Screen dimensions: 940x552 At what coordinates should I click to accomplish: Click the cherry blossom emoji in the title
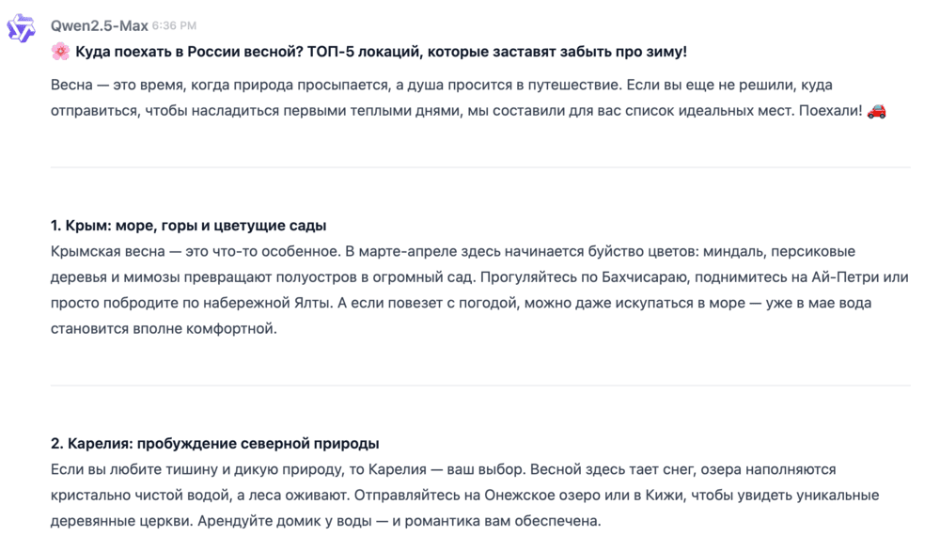60,52
